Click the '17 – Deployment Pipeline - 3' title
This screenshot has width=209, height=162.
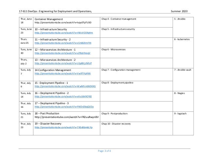coord(51,103)
